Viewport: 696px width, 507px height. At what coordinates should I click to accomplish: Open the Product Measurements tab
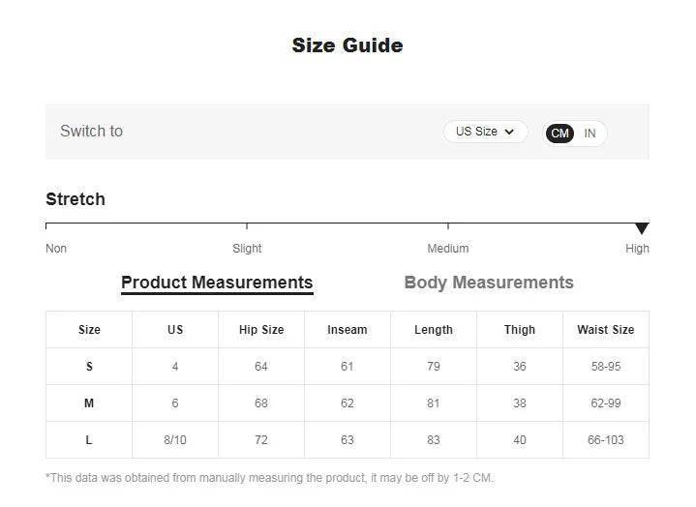point(217,283)
